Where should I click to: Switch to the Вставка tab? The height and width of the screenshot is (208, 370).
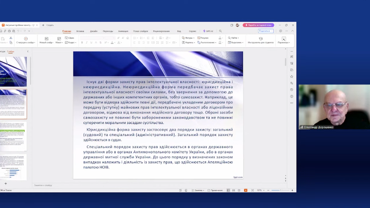pos(80,31)
